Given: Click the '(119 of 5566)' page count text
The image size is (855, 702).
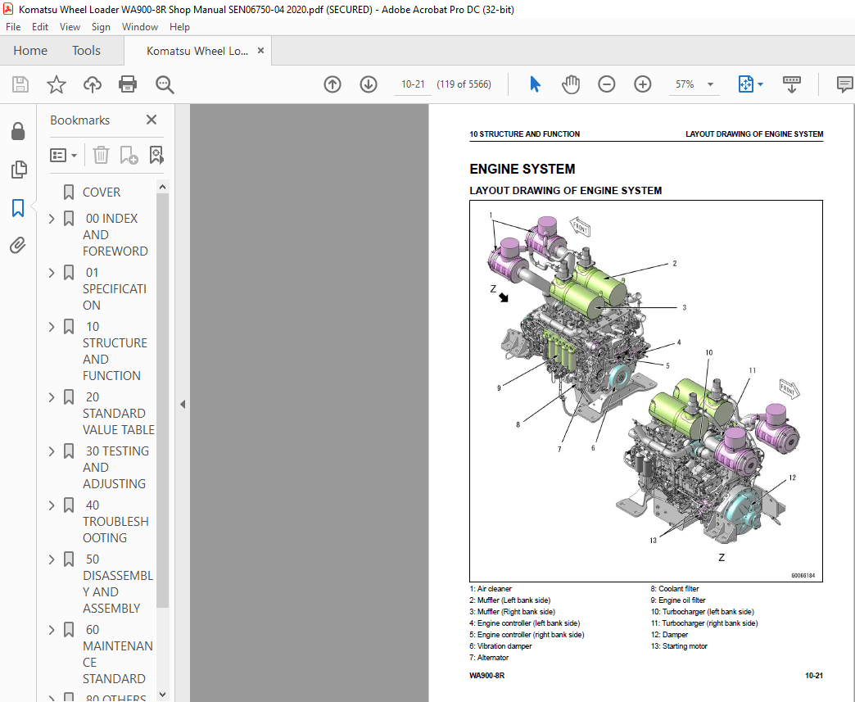Looking at the screenshot, I should click(x=464, y=84).
